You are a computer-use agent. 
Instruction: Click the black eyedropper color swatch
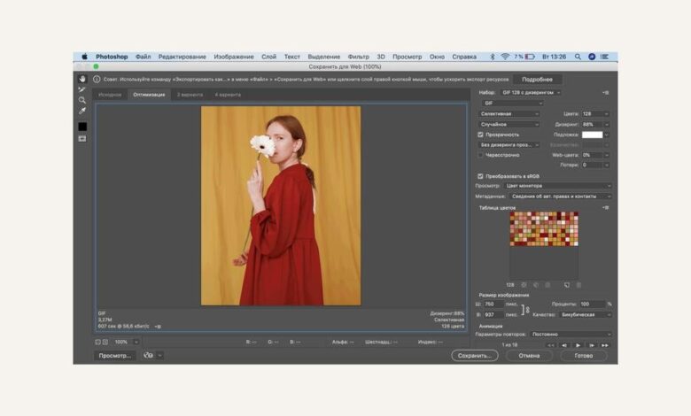(x=82, y=127)
